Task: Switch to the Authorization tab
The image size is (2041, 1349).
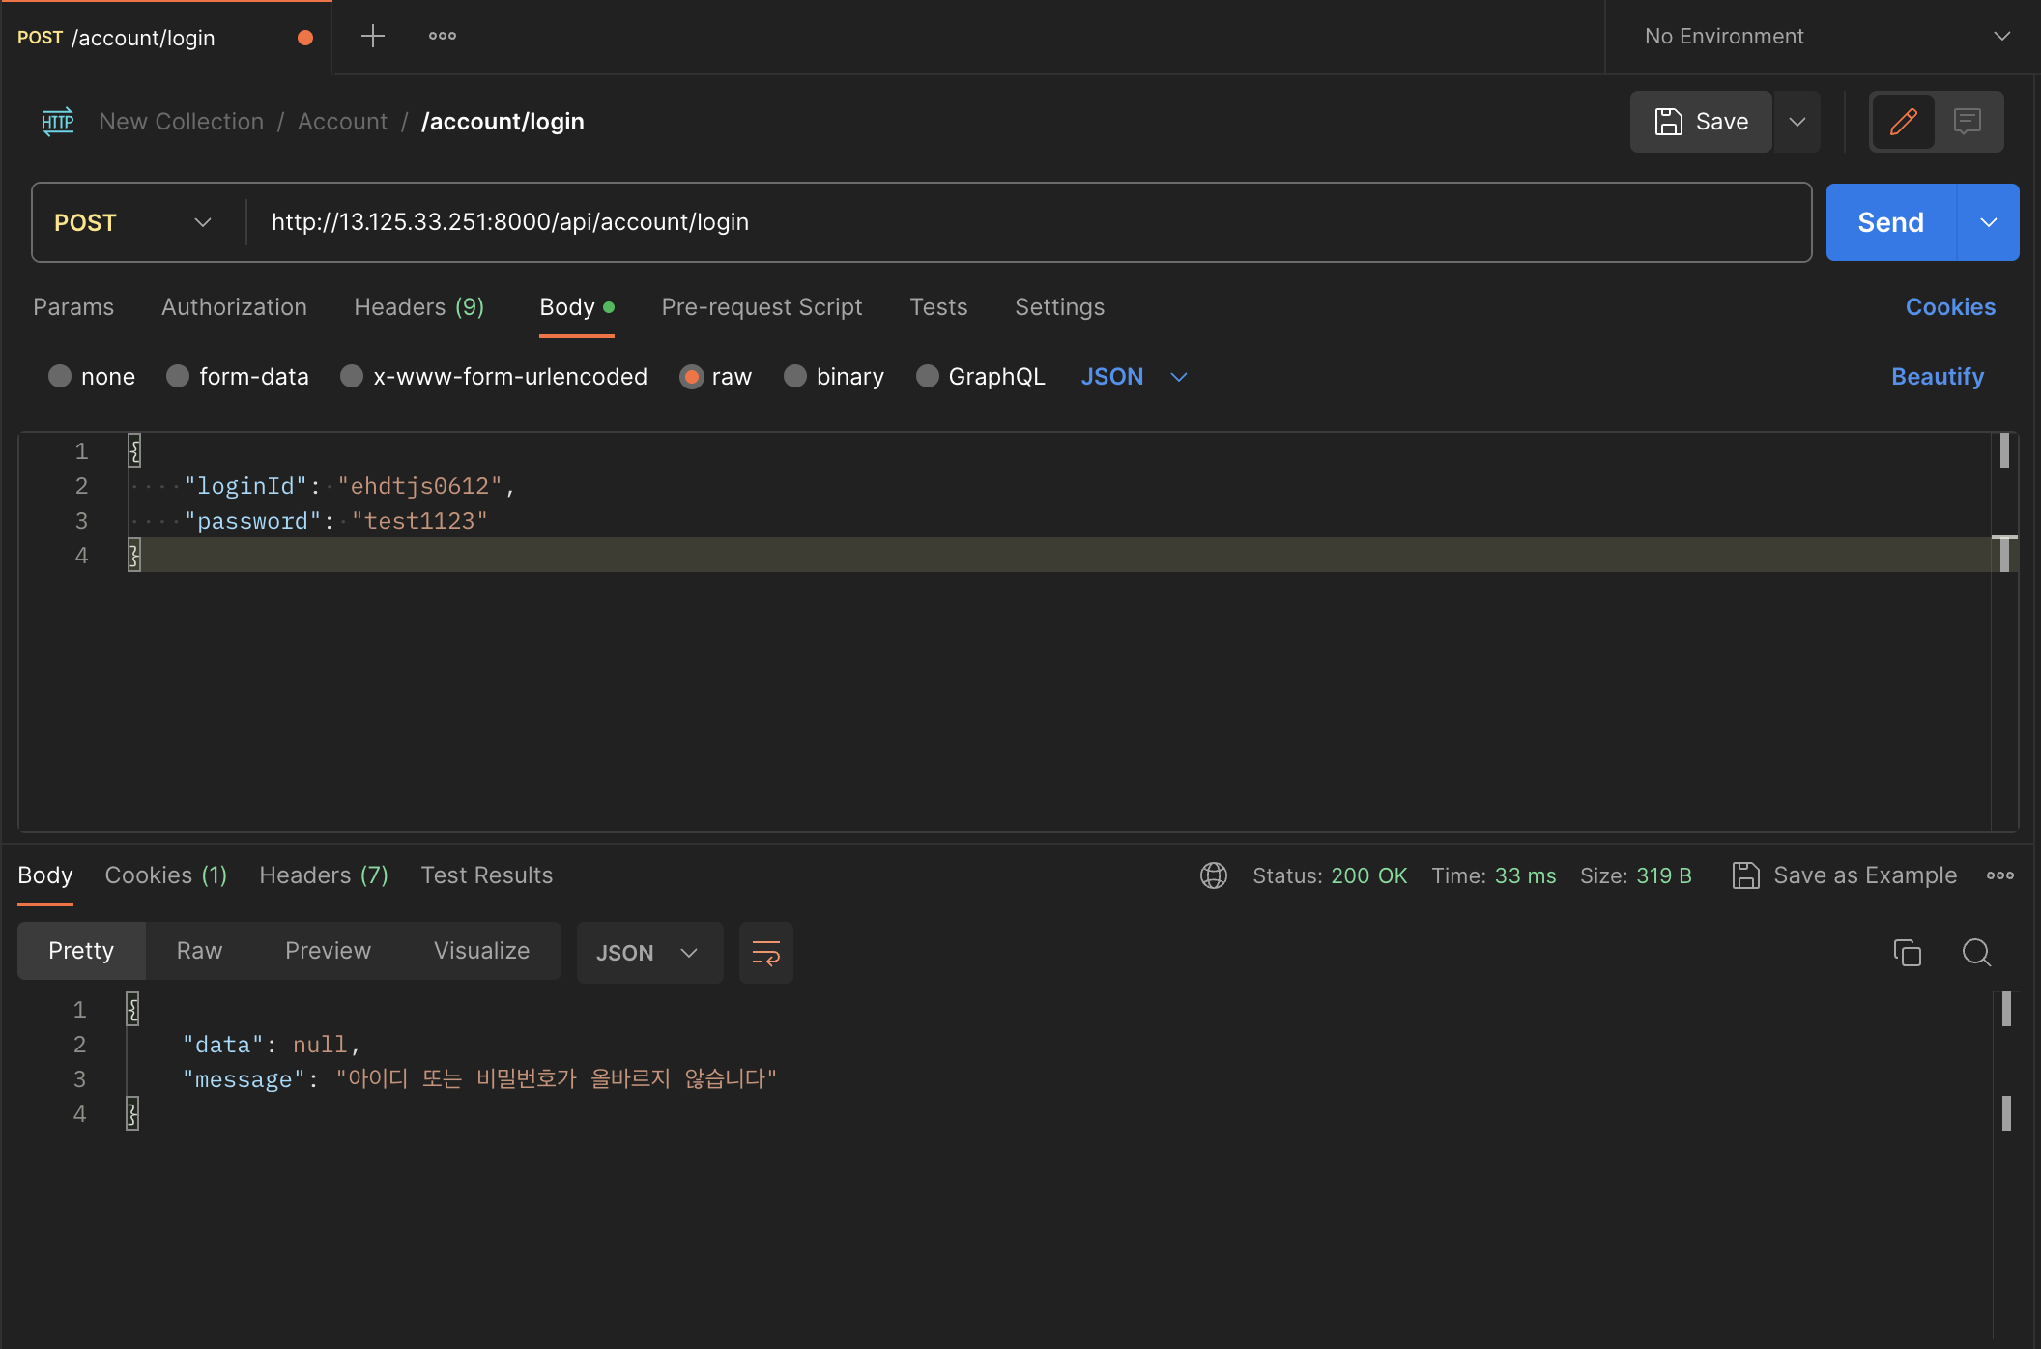Action: point(234,307)
